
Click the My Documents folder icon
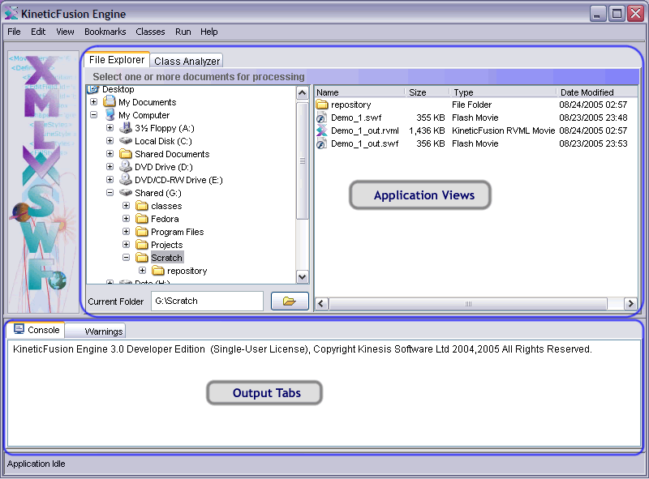coord(110,102)
